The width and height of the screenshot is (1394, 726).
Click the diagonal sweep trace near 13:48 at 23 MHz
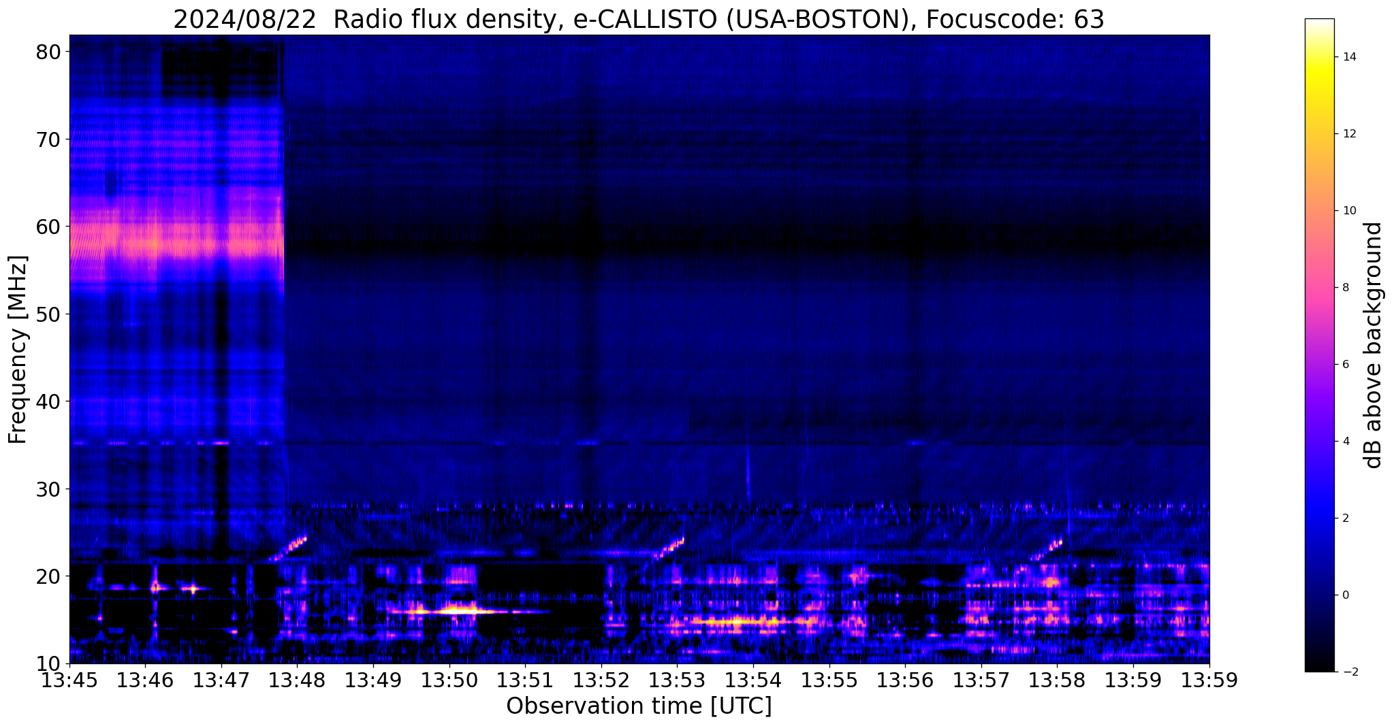coord(289,548)
